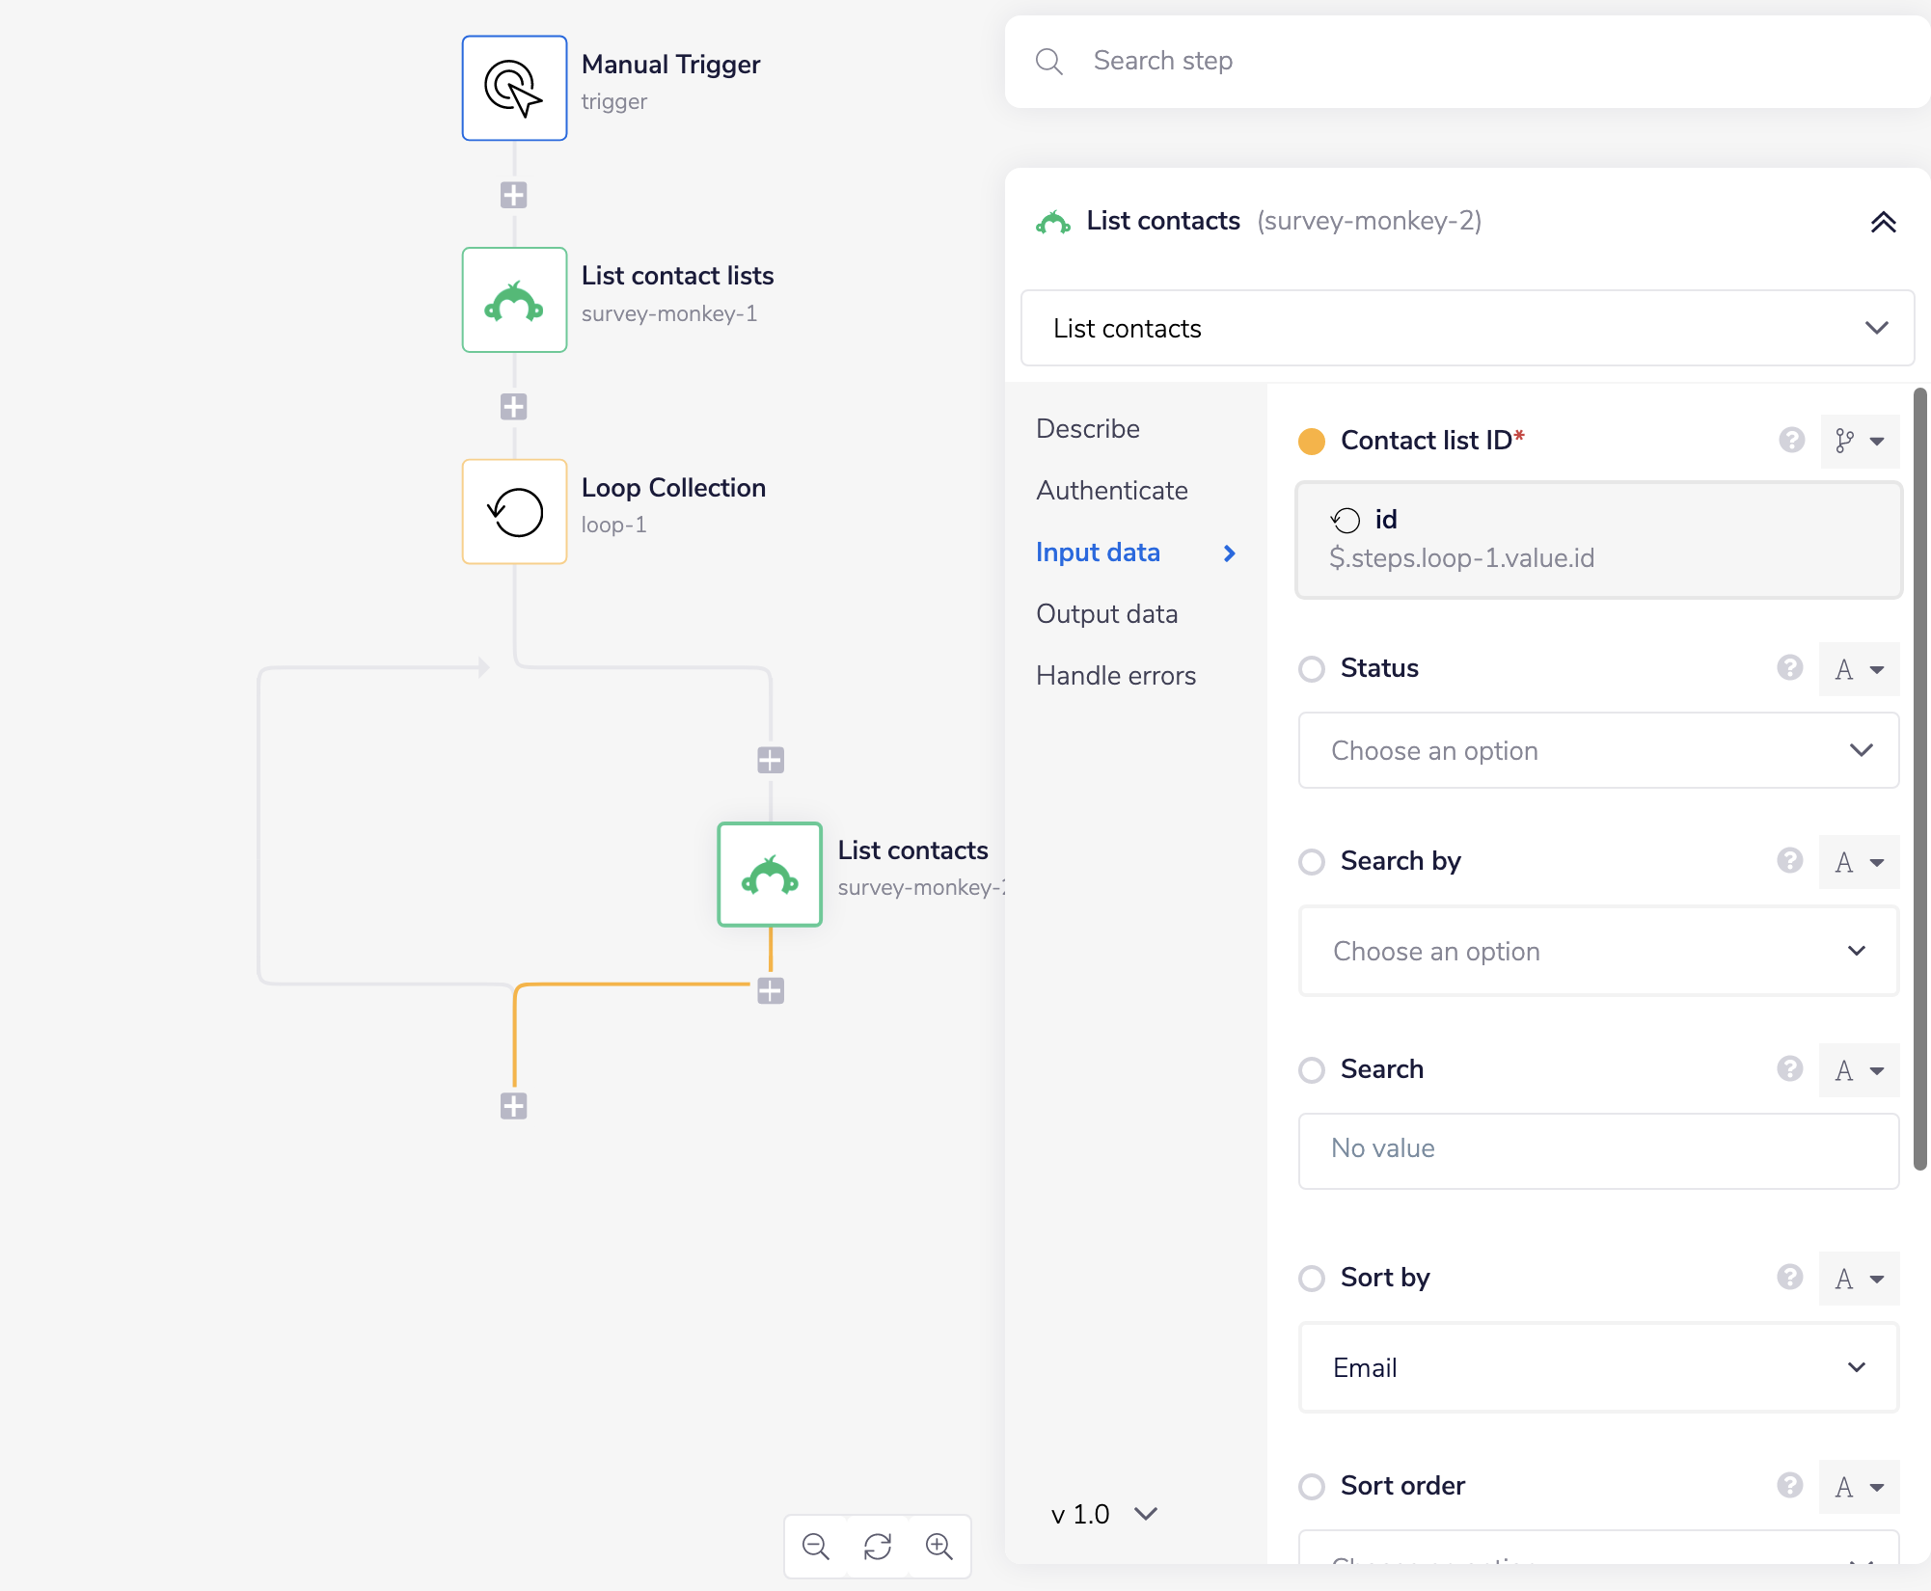Enable the Sort order field circle
The width and height of the screenshot is (1931, 1591).
point(1311,1487)
